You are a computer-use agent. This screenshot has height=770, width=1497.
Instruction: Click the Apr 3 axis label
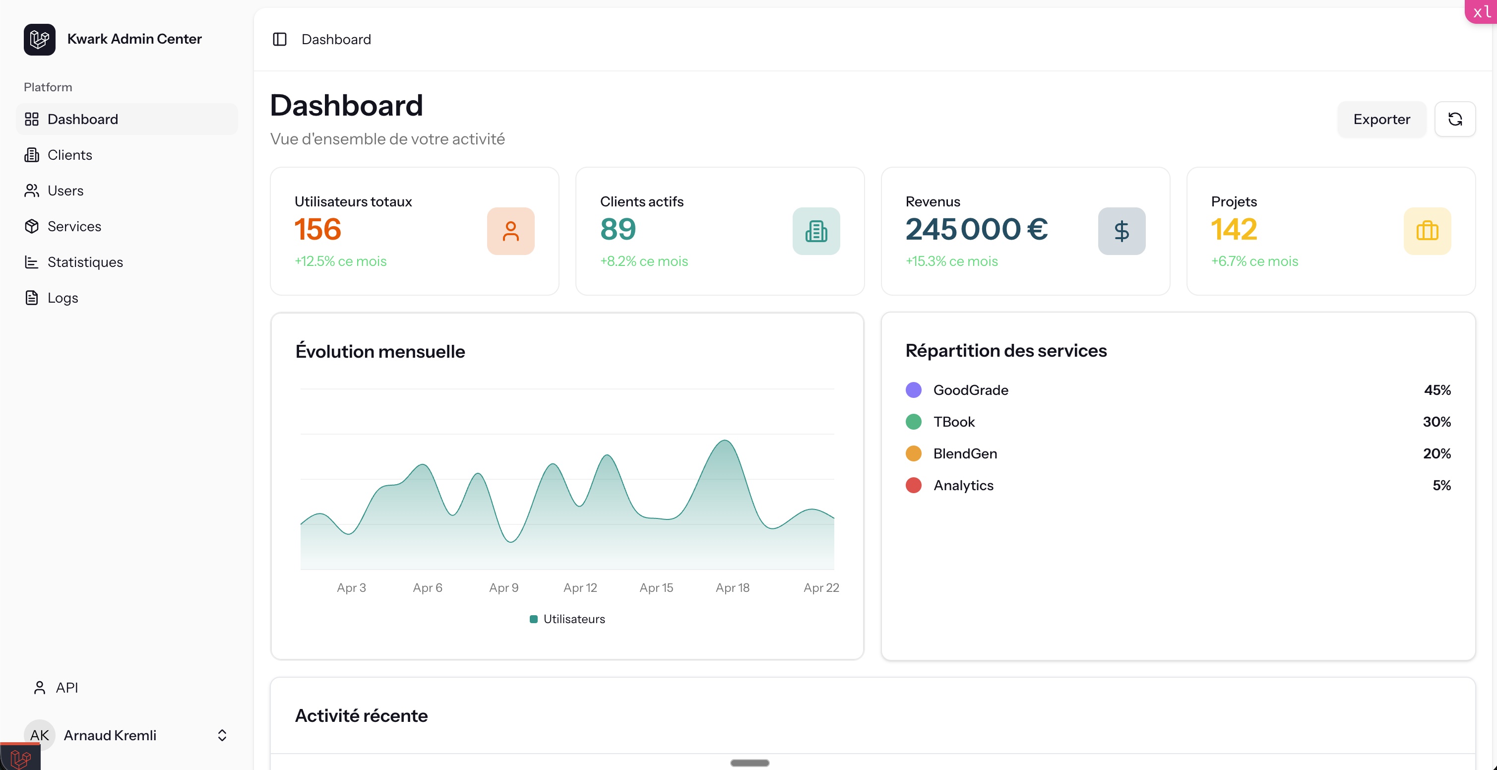pyautogui.click(x=351, y=587)
